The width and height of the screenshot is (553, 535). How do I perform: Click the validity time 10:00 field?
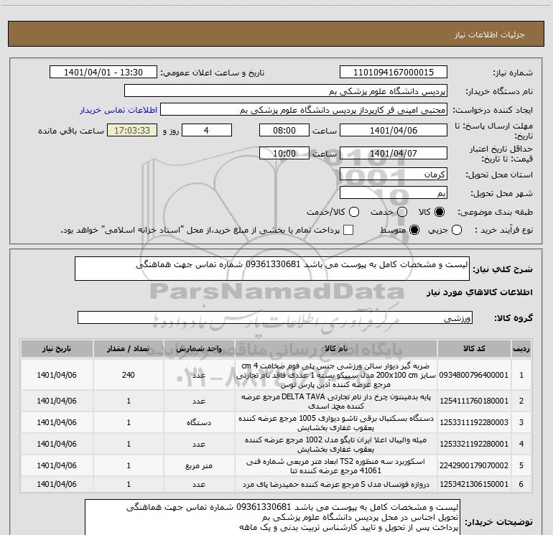[284, 153]
